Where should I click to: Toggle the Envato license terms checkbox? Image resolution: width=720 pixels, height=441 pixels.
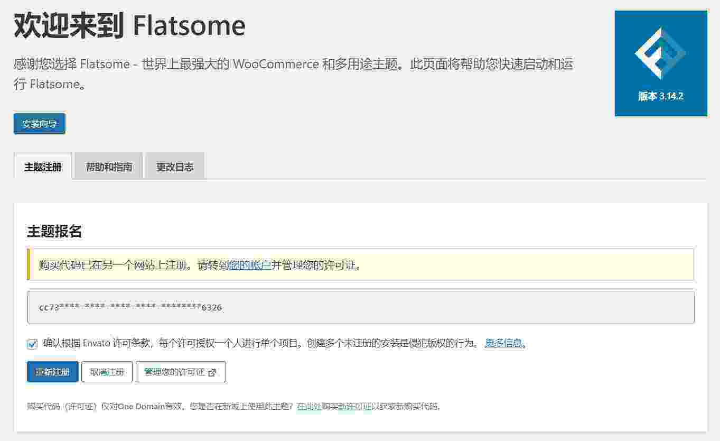coord(32,344)
